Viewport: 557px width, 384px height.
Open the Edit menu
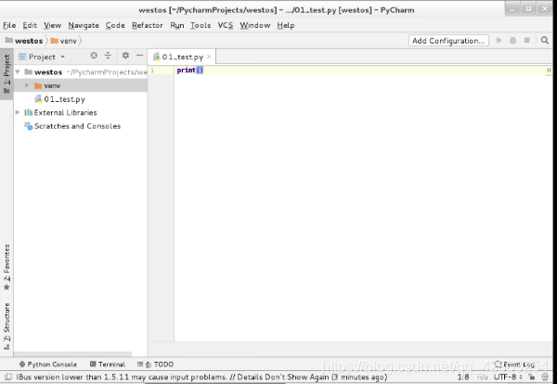30,25
